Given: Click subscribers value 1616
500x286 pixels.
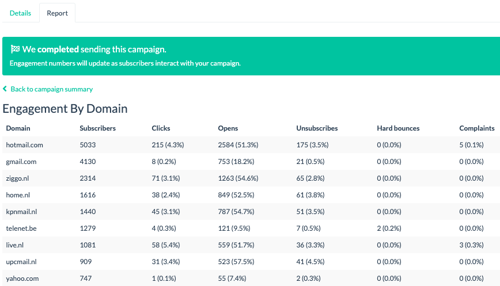Looking at the screenshot, I should point(88,195).
